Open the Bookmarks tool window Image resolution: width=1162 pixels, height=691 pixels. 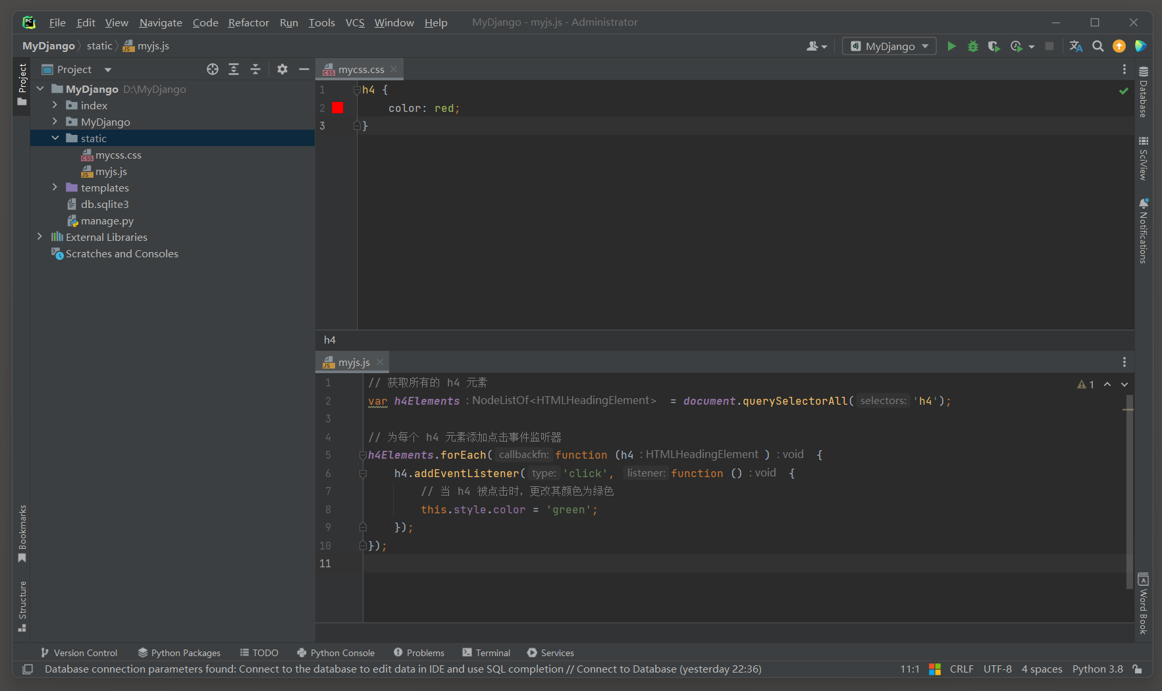tap(22, 534)
